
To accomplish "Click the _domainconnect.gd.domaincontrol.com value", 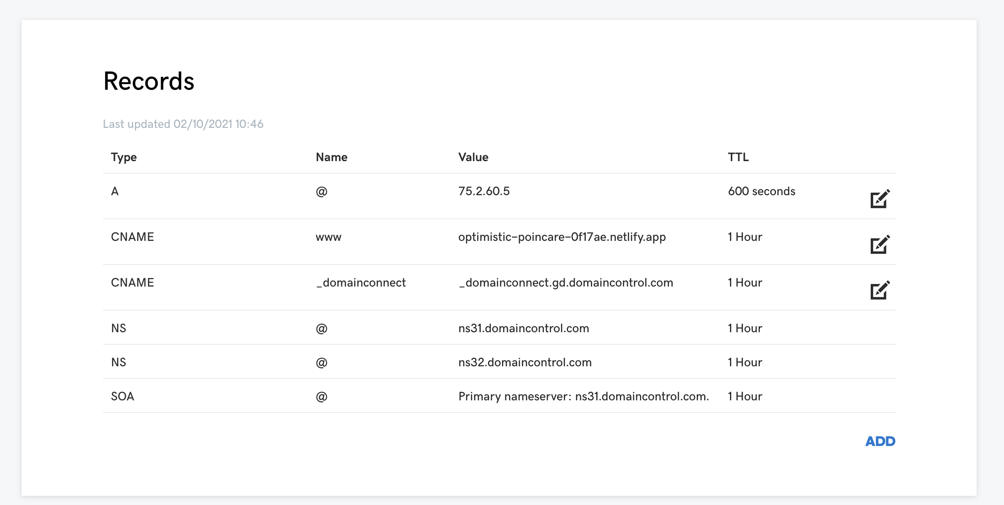I will 566,283.
